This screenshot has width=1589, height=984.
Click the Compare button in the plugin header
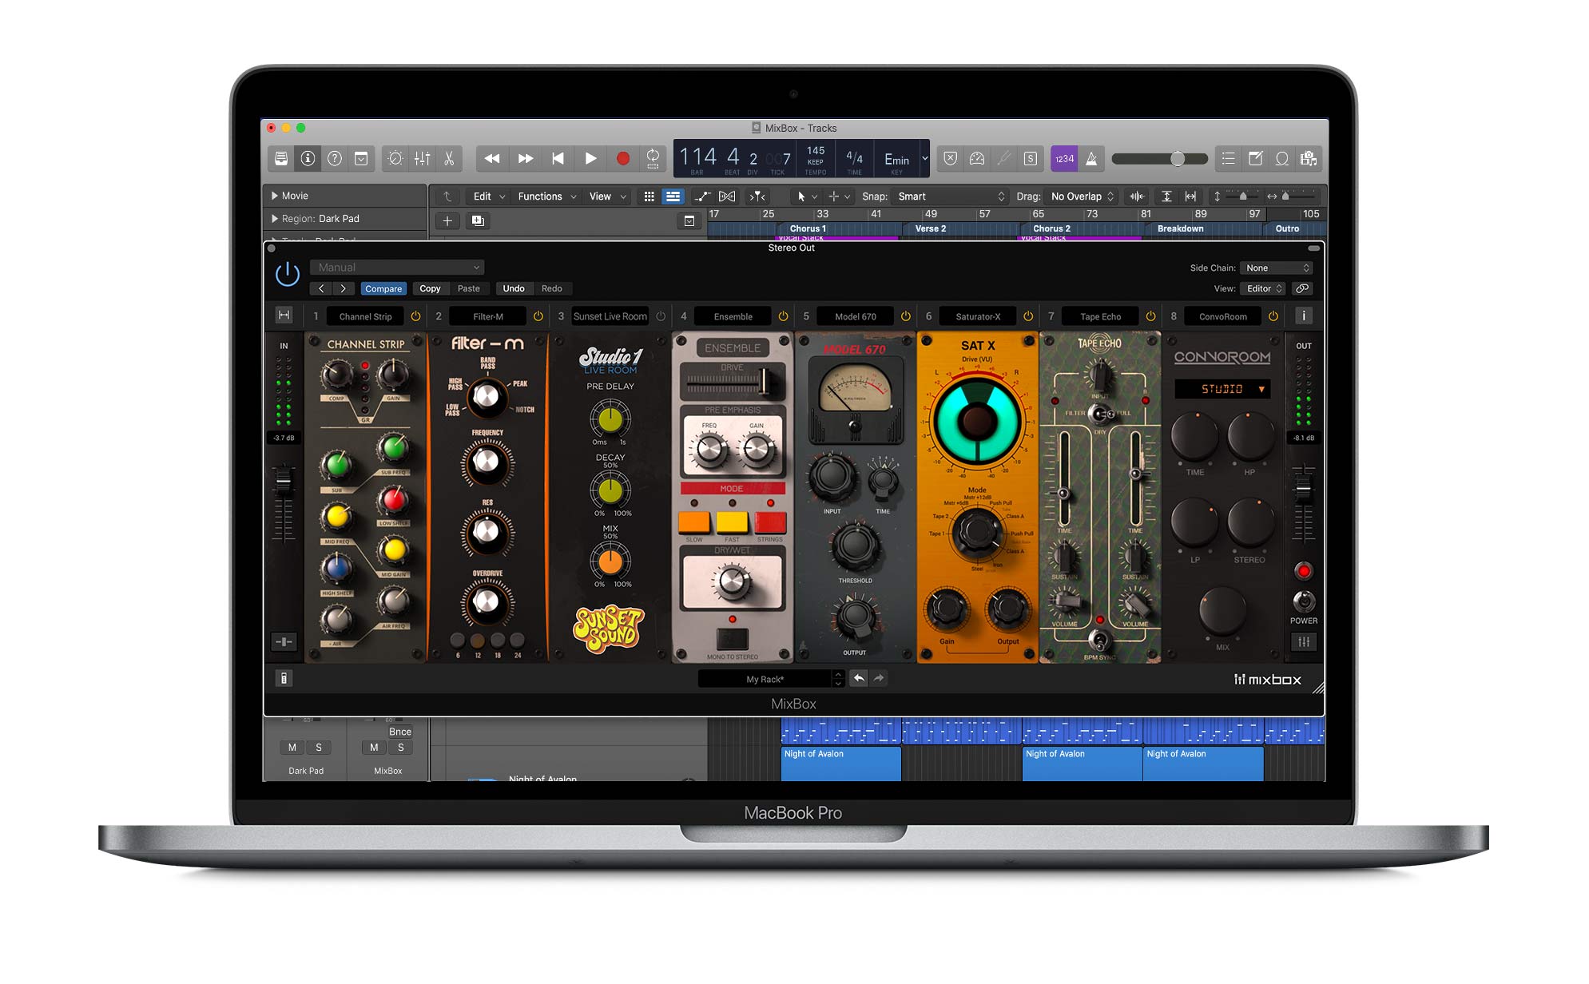point(383,288)
